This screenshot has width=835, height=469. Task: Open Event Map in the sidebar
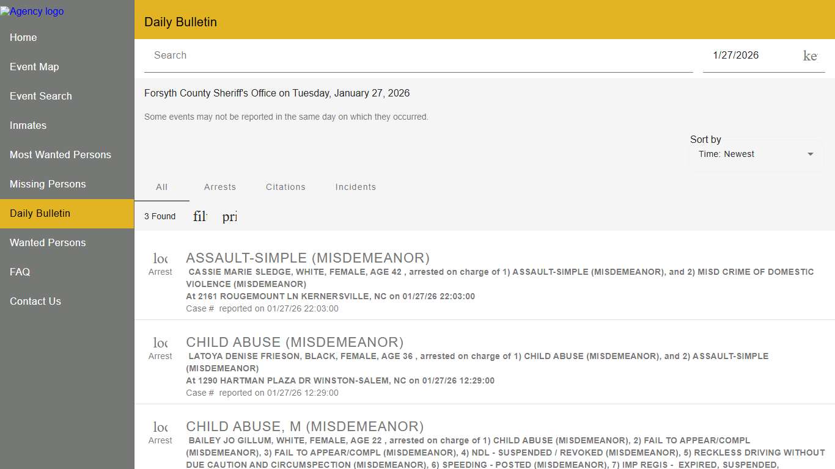pyautogui.click(x=34, y=67)
